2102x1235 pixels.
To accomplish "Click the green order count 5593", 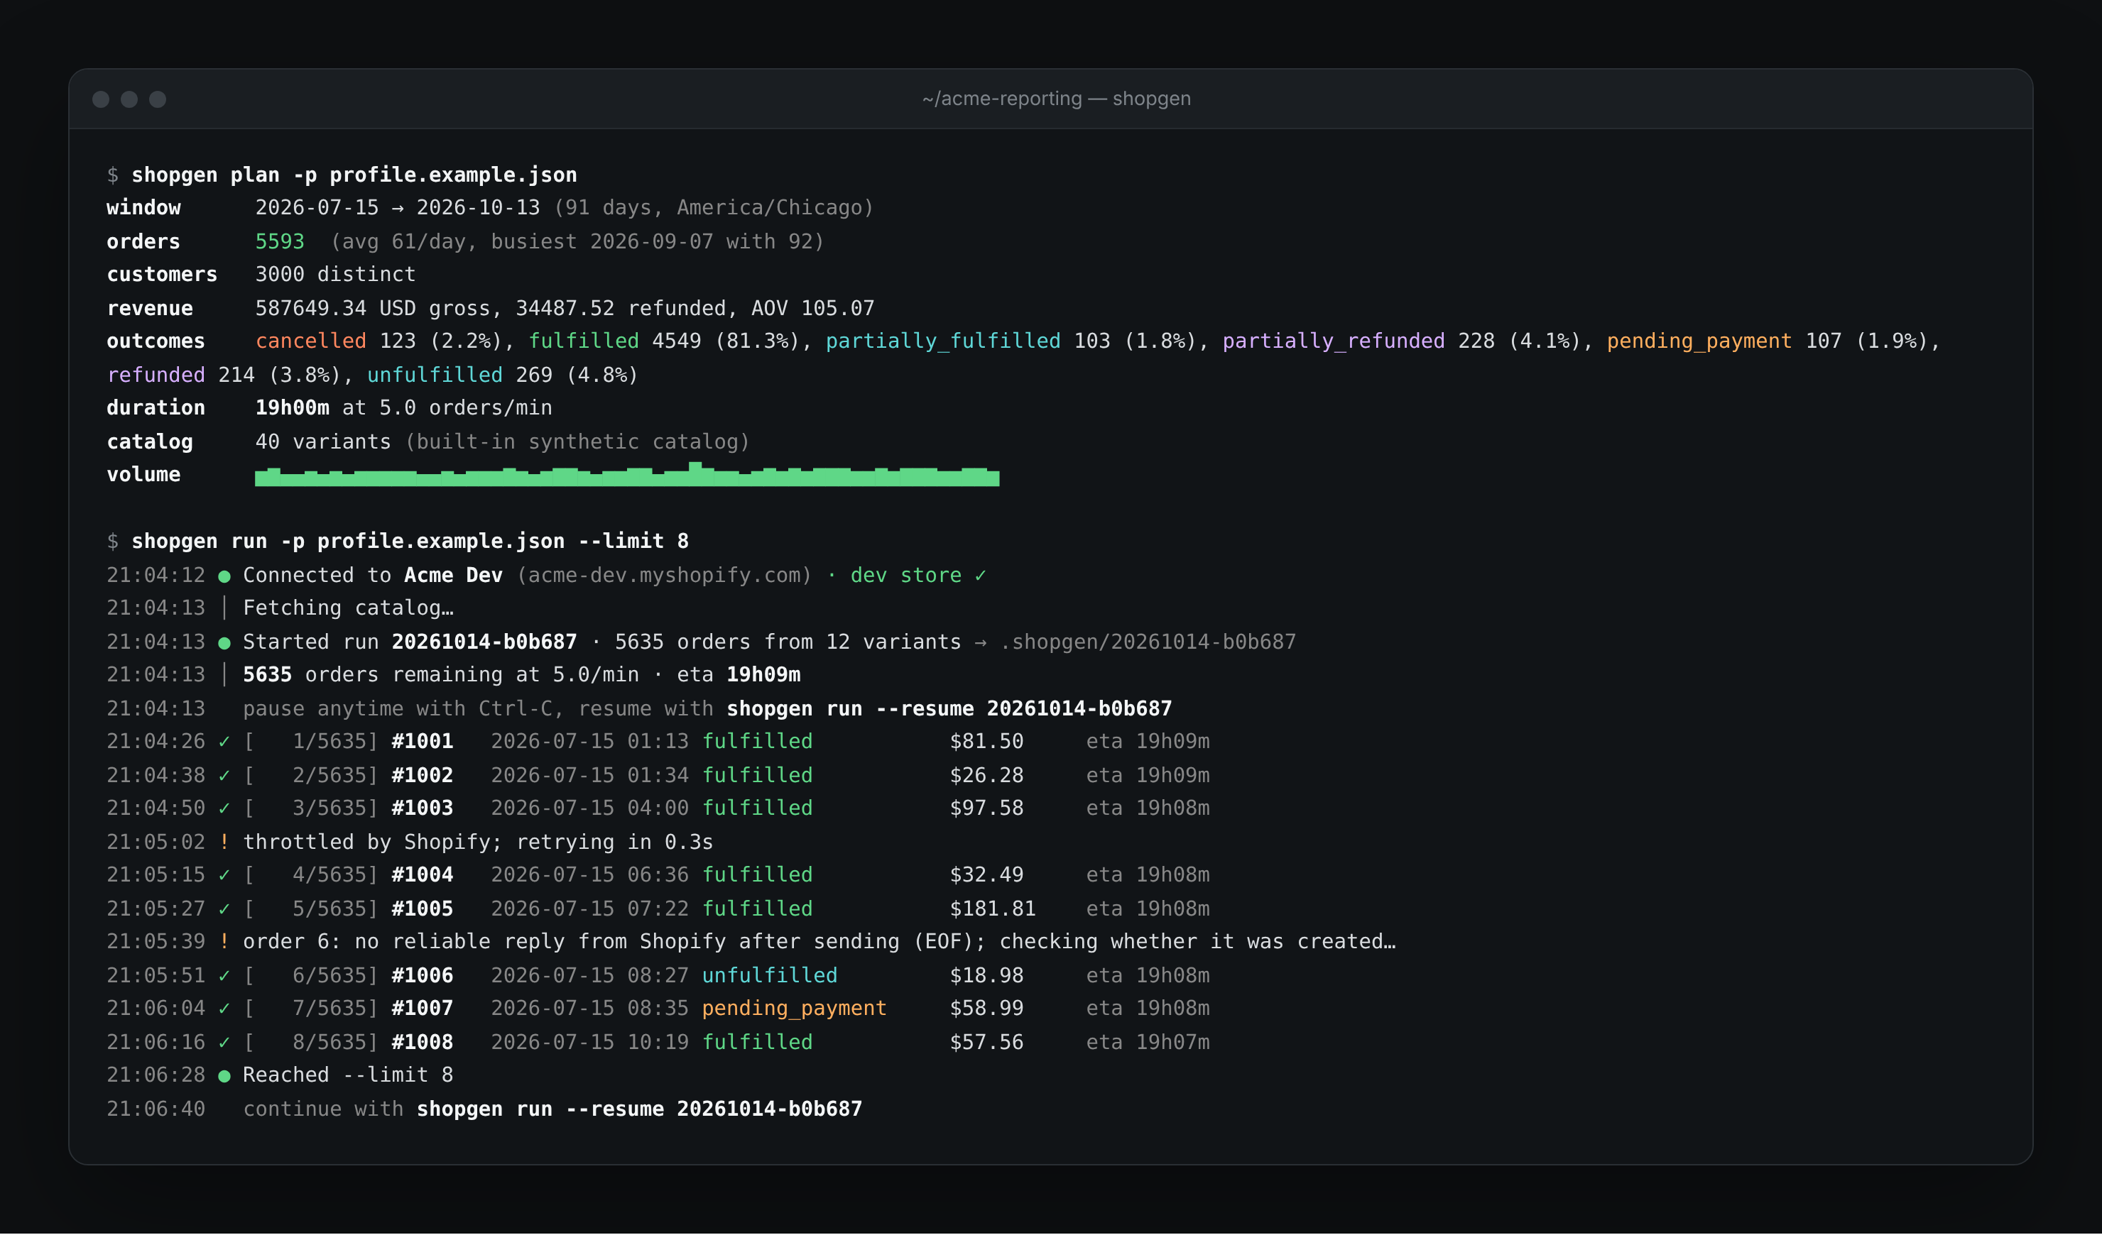I will pyautogui.click(x=279, y=241).
